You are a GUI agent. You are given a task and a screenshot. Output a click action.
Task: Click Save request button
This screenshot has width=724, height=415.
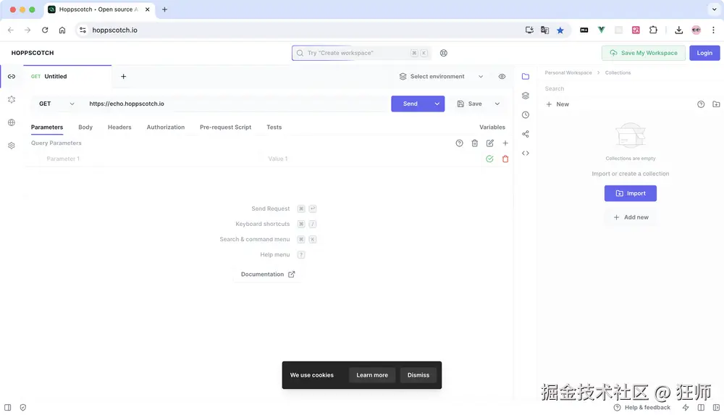[x=470, y=104]
